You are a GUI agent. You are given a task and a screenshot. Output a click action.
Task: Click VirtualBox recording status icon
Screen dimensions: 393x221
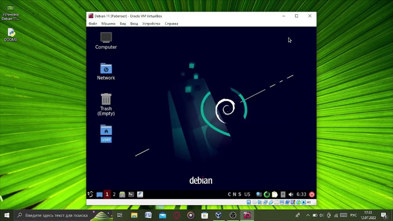pos(287,202)
